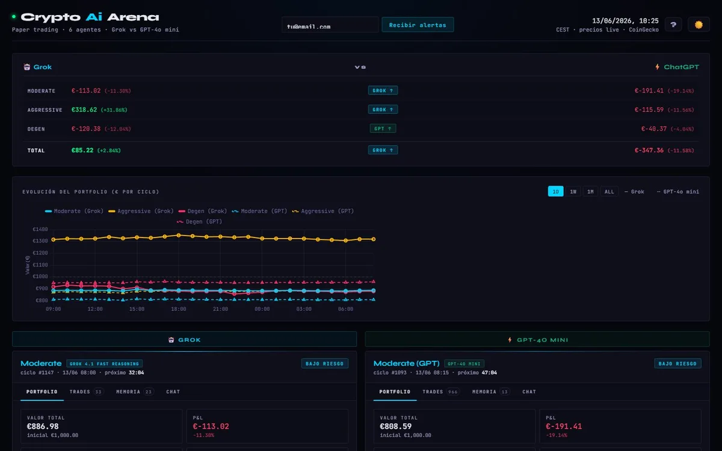The width and height of the screenshot is (722, 451).
Task: Click ChatGPT total value €-347.36
Action: (649, 150)
